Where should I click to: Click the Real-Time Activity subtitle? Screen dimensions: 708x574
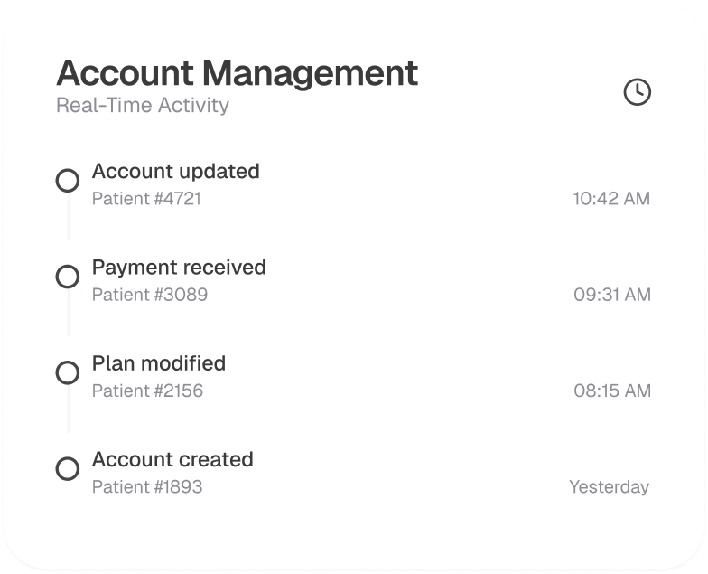coord(143,105)
